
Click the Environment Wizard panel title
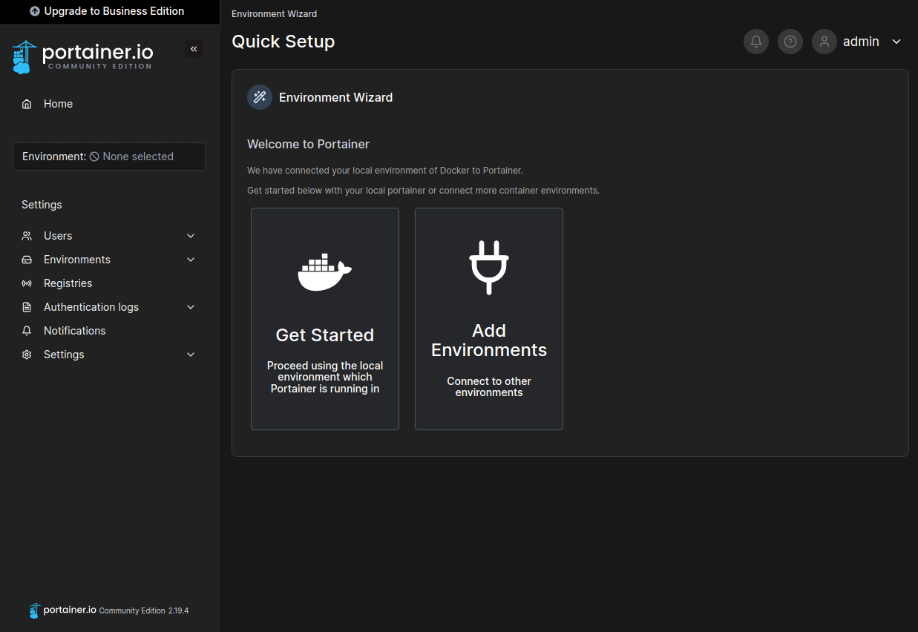click(335, 97)
